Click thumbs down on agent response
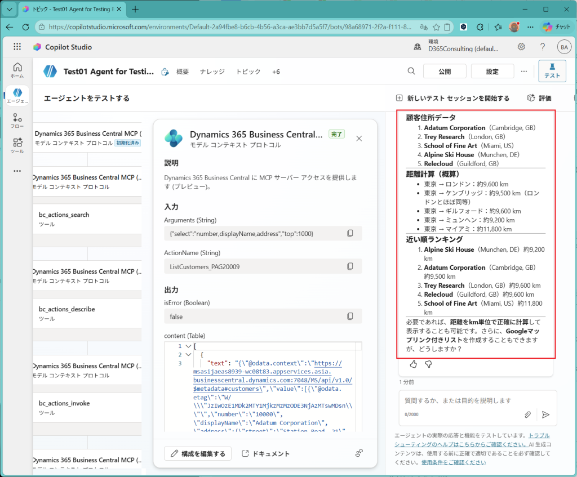This screenshot has height=477, width=577. pyautogui.click(x=428, y=364)
